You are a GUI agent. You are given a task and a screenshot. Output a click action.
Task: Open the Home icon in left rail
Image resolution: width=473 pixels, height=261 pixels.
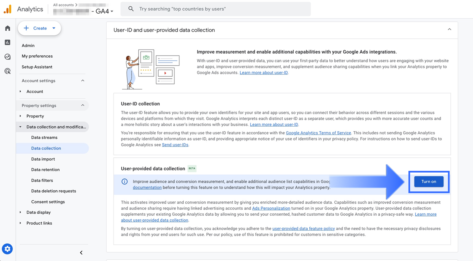point(8,28)
